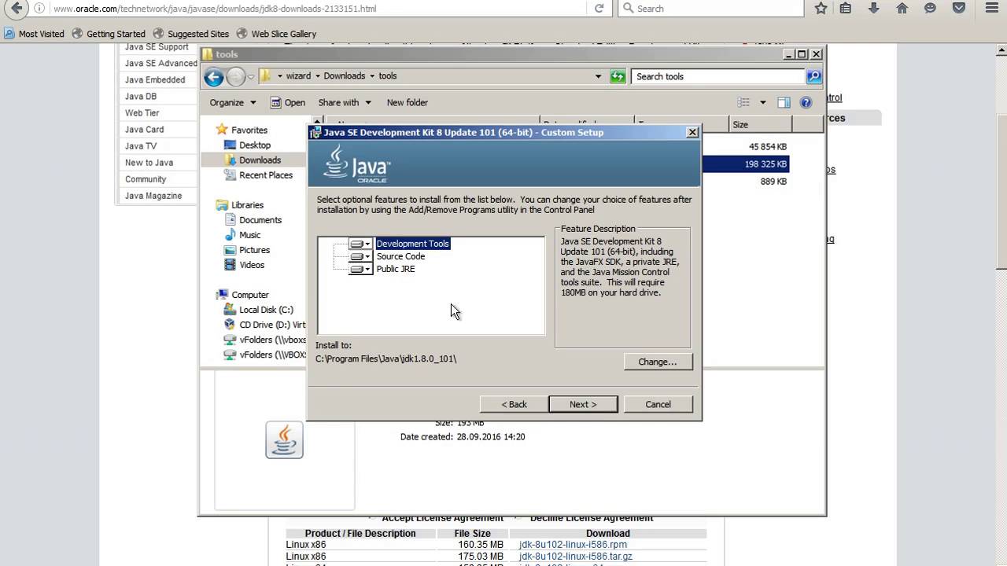Click Getting Started bookmark
1007x566 pixels.
tap(109, 34)
